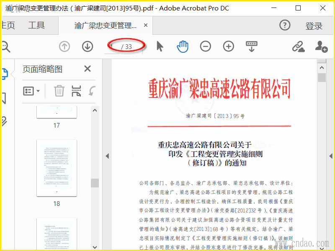335x251 pixels.
Task: Open the share link cloud icon
Action: pos(299,46)
